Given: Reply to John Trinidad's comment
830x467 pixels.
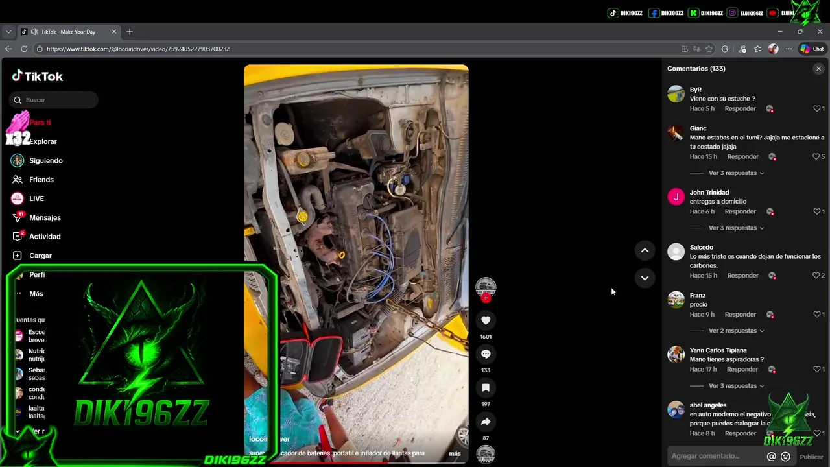Looking at the screenshot, I should click(x=740, y=211).
